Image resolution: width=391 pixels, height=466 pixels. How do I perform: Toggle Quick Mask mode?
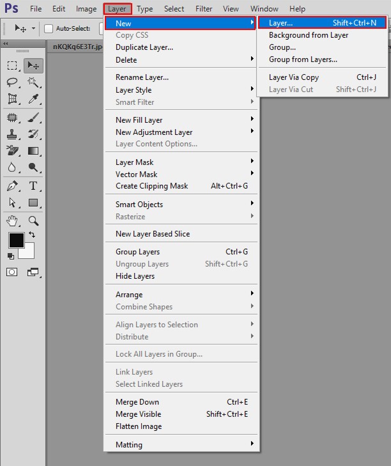12,272
